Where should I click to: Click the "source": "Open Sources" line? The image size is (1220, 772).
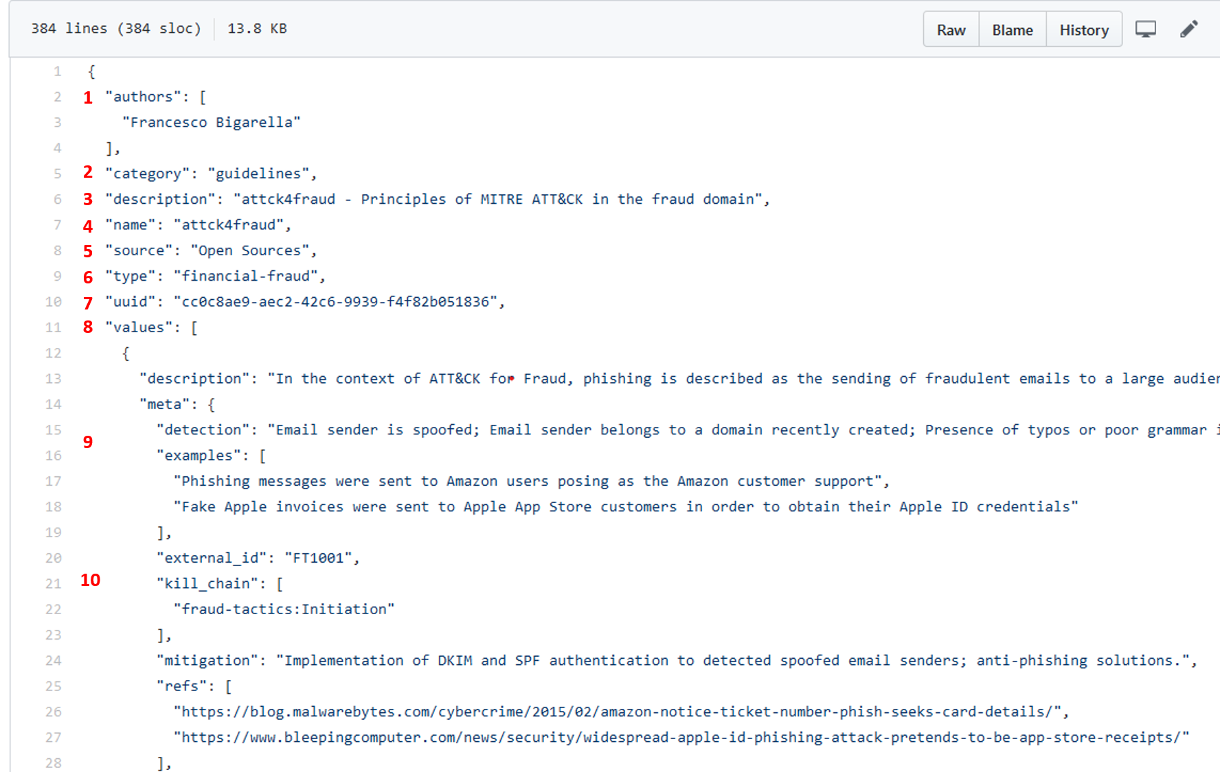click(x=211, y=250)
